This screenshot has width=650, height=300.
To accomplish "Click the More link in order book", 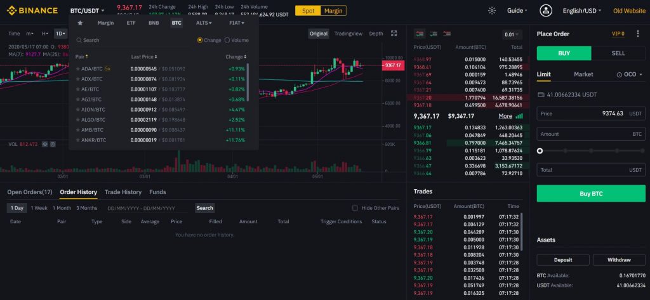I will point(505,117).
